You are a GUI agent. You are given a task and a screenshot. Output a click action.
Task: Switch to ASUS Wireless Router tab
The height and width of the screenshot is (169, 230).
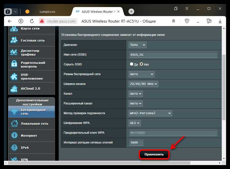point(98,12)
